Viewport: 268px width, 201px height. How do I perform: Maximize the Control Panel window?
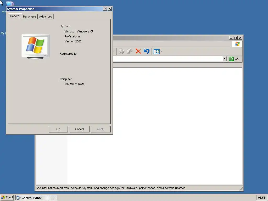235,38
